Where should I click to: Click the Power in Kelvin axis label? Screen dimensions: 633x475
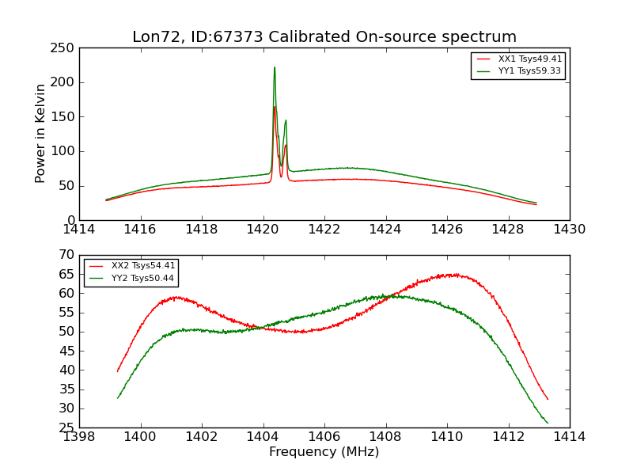pos(40,134)
